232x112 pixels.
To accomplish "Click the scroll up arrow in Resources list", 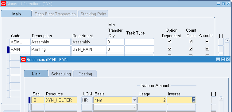I will click(221, 99).
